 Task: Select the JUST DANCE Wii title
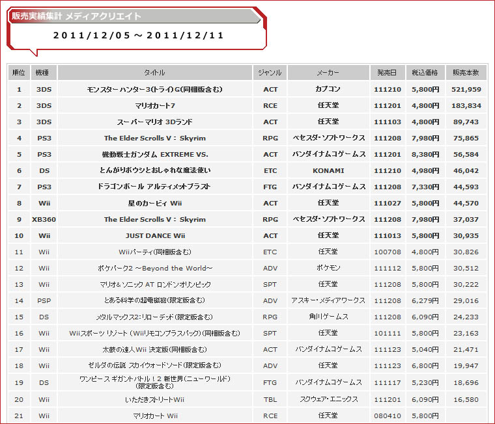click(155, 236)
